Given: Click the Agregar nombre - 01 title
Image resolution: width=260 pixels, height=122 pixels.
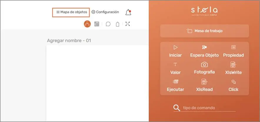Looking at the screenshot, I should [69, 40].
